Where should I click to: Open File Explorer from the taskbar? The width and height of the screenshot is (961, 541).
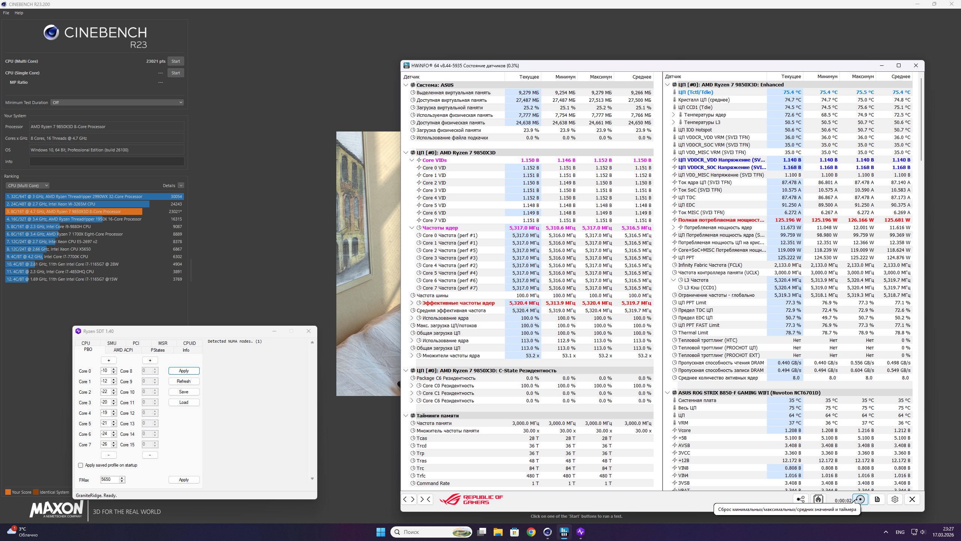498,532
